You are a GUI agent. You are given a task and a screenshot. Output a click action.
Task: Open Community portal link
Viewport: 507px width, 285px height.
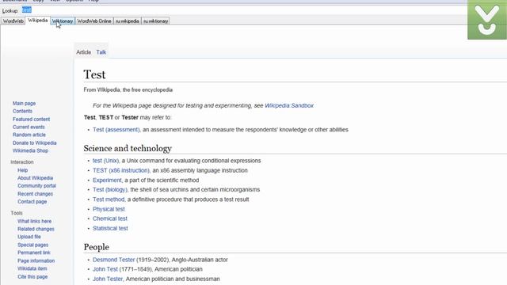[36, 186]
